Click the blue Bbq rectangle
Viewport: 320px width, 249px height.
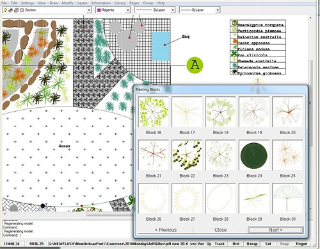click(x=161, y=46)
